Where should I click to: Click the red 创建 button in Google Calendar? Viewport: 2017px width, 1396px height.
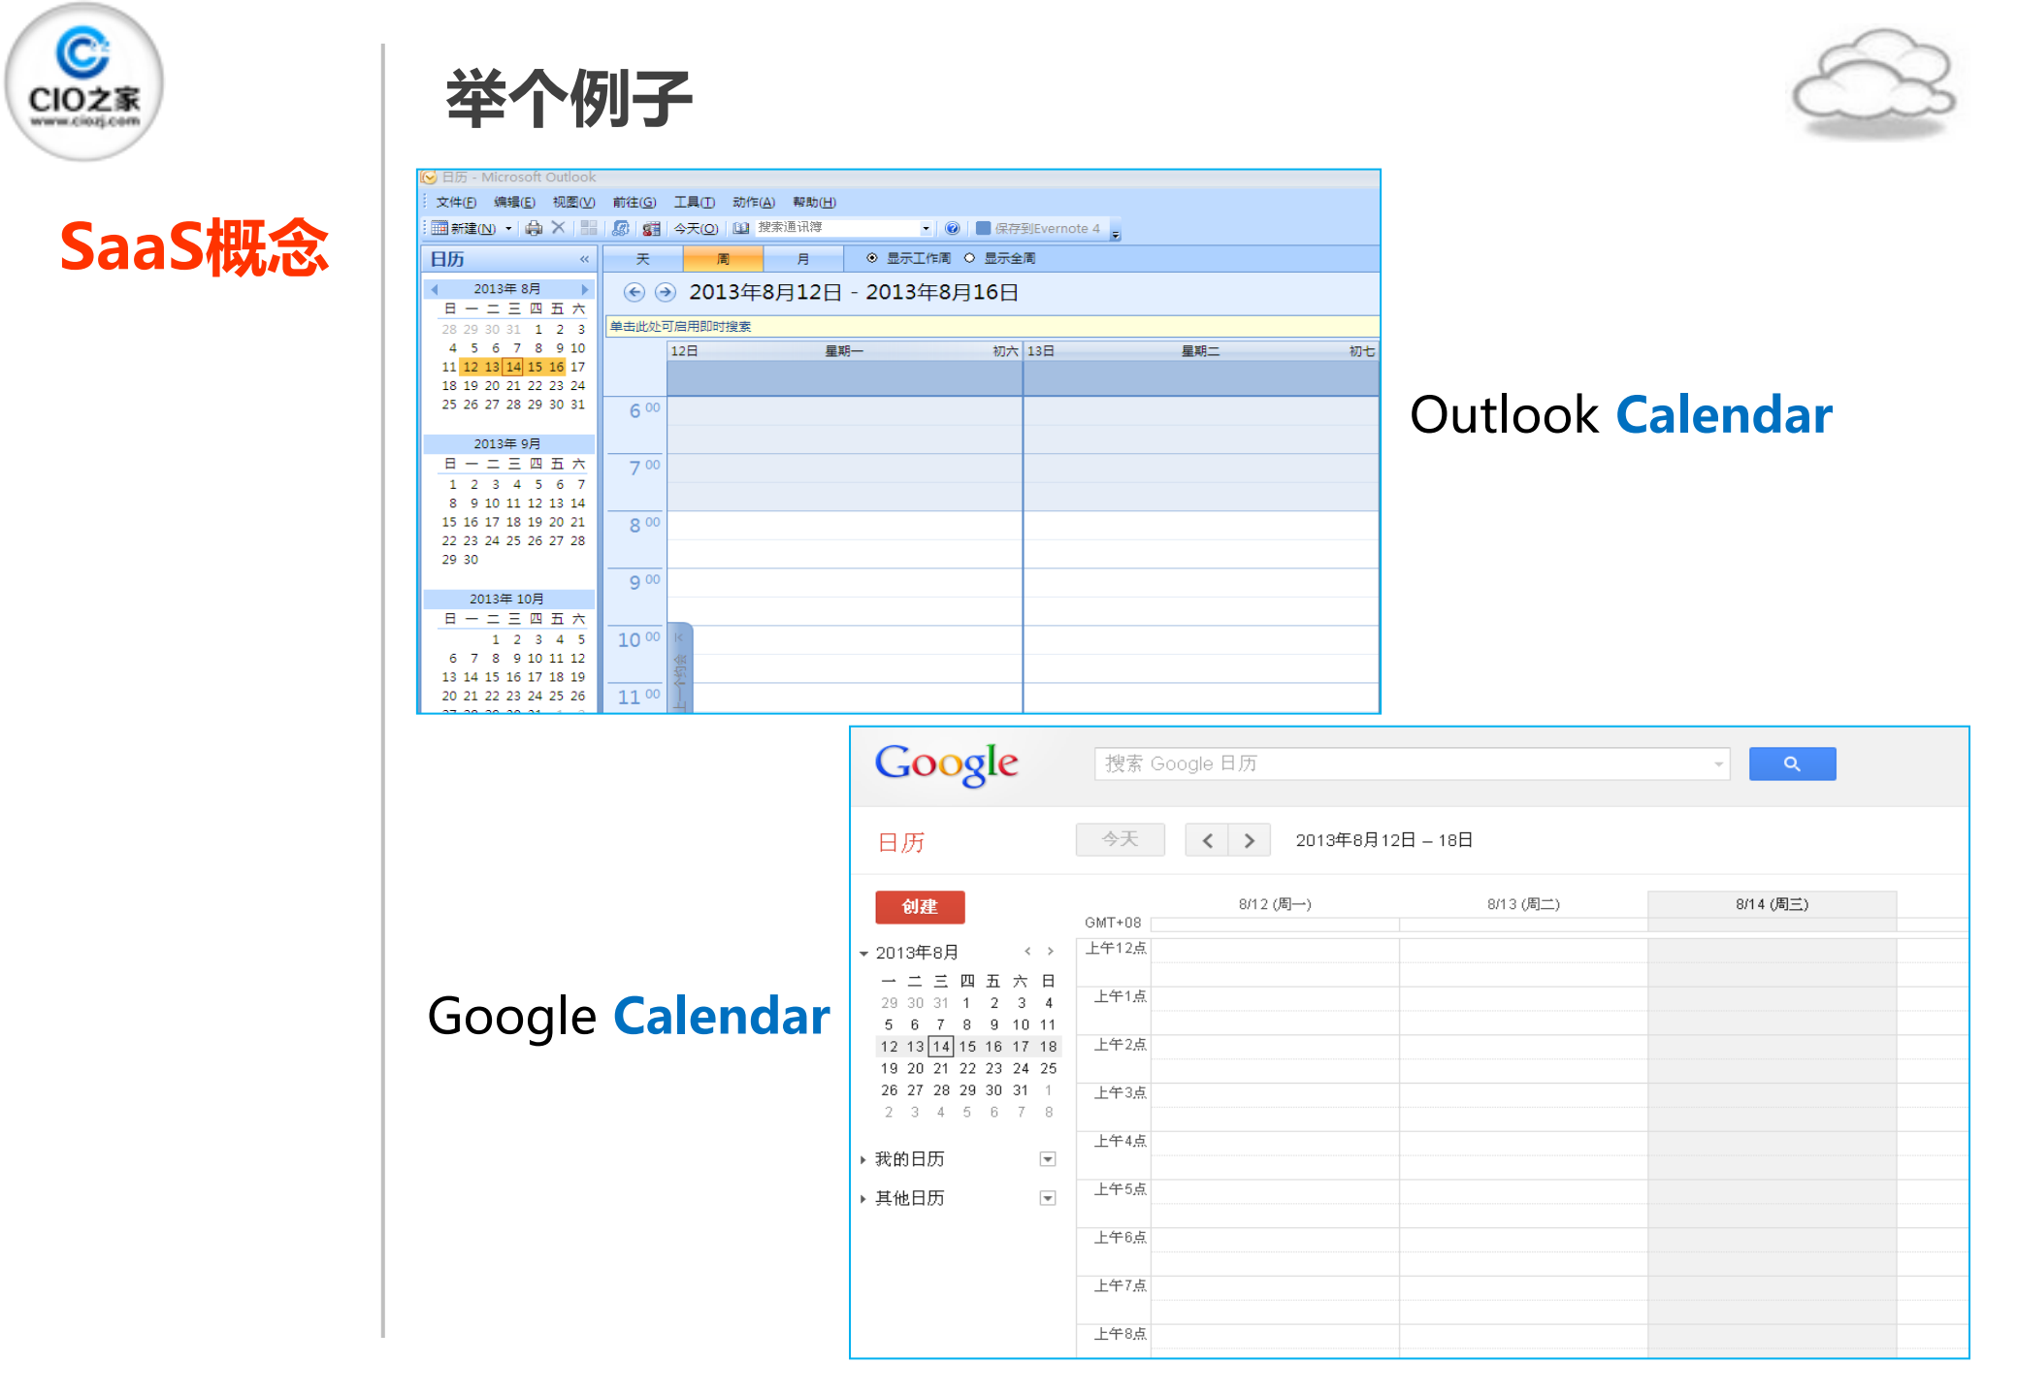[x=919, y=907]
